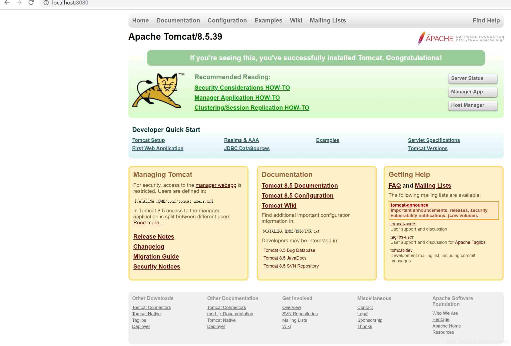Reload the page with the refresh icon
Screen dimensions: 511x346
click(31, 2)
